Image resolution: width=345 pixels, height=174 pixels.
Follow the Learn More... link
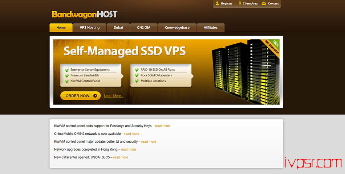[x=114, y=96]
